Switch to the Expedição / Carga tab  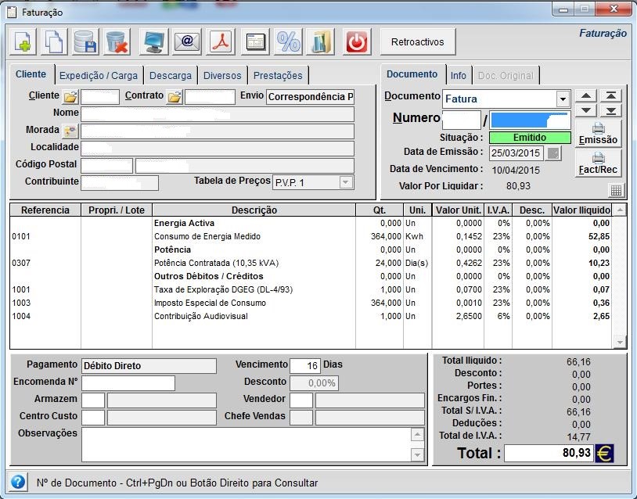[99, 76]
